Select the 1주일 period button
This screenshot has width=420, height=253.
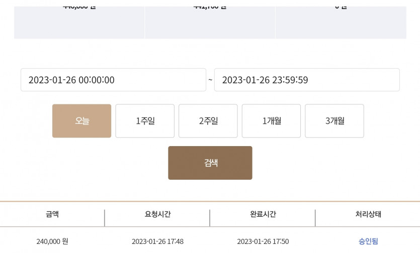(x=145, y=121)
